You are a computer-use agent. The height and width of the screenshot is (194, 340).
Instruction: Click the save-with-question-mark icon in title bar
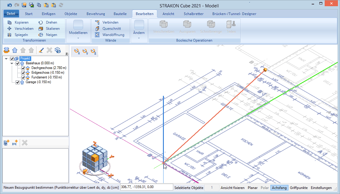24,5
